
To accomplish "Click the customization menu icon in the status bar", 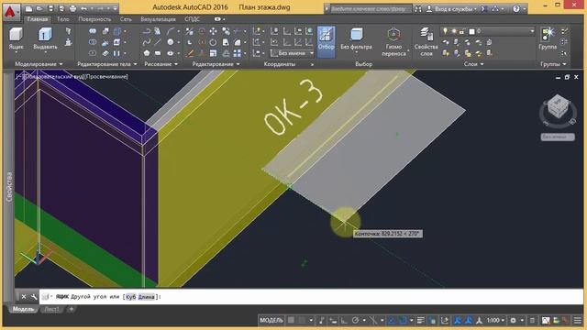I will (578, 320).
